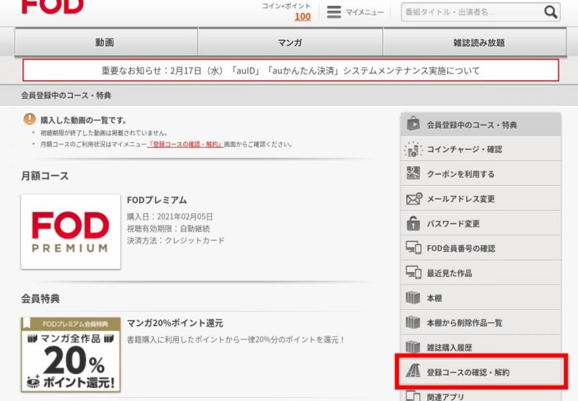Click the マイメニュー label
The height and width of the screenshot is (401, 578).
point(365,12)
